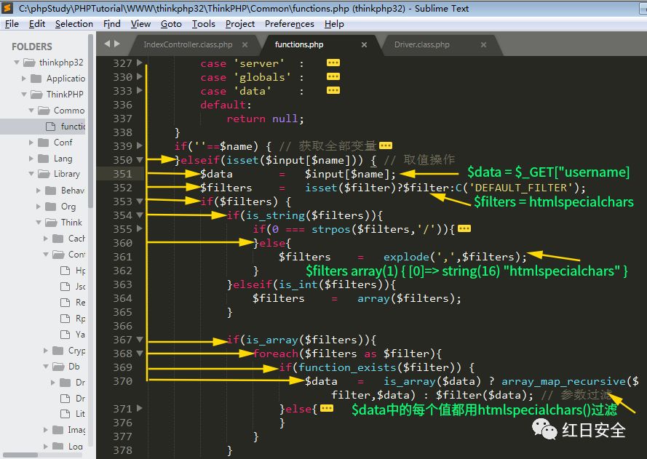Select the functions file in sidebar

43,126
